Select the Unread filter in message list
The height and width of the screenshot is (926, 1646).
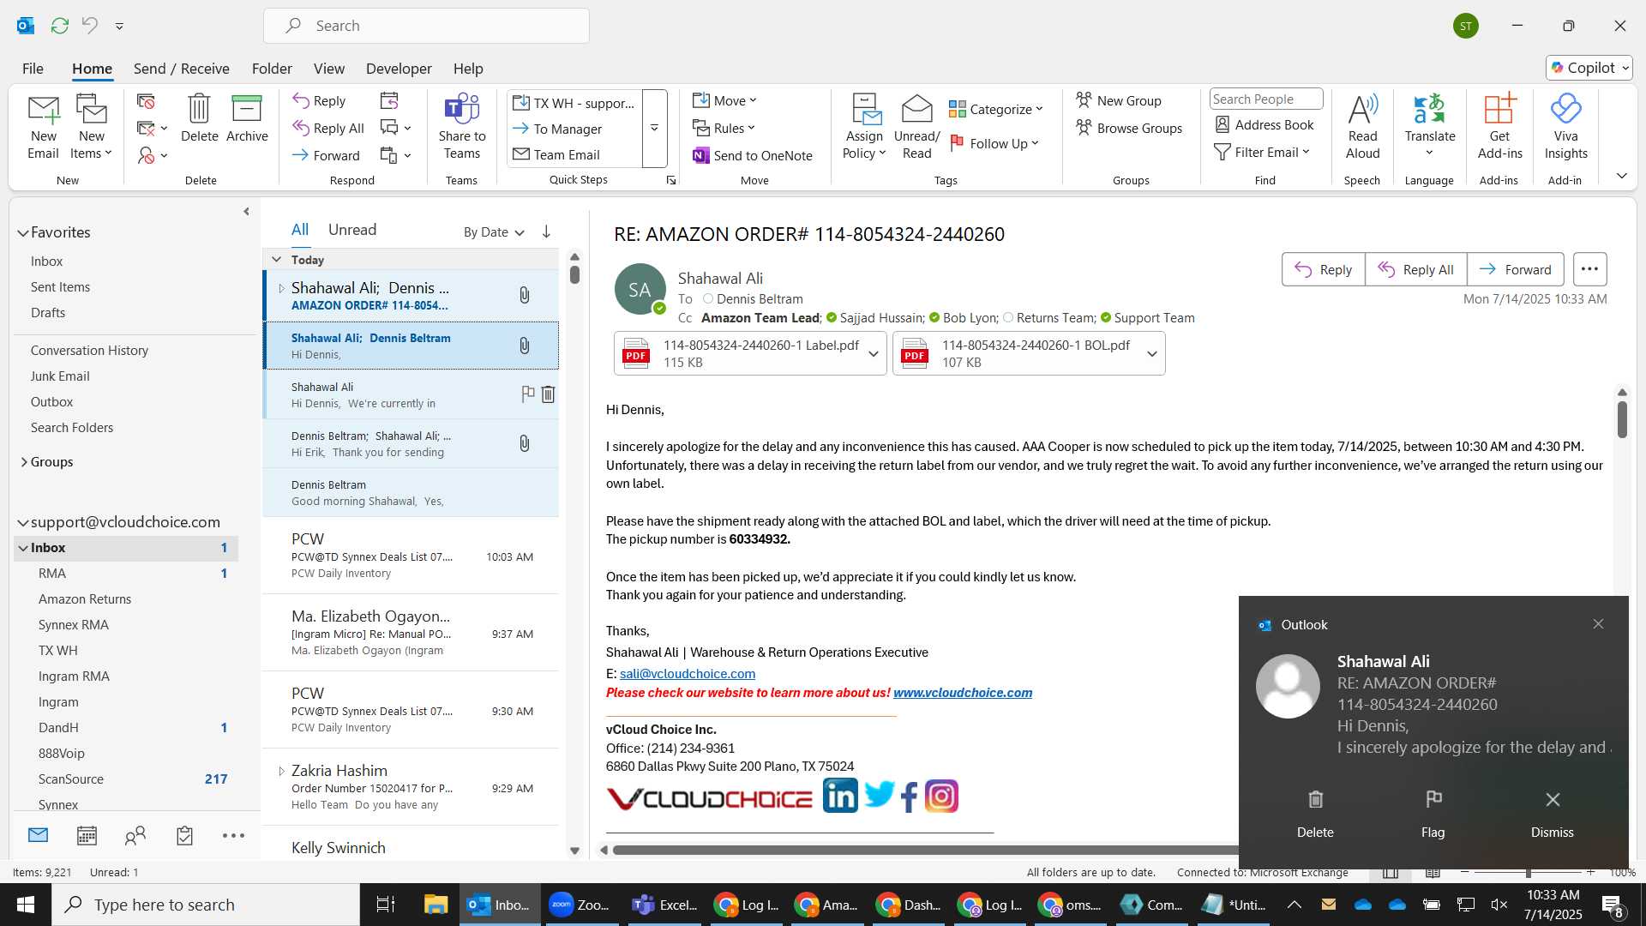[x=352, y=230]
